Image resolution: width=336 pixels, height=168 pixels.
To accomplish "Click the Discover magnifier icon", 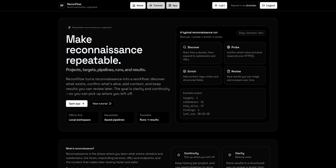I will coord(185,47).
